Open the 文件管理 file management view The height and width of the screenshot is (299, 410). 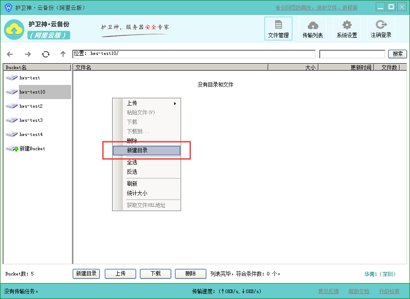click(x=278, y=29)
